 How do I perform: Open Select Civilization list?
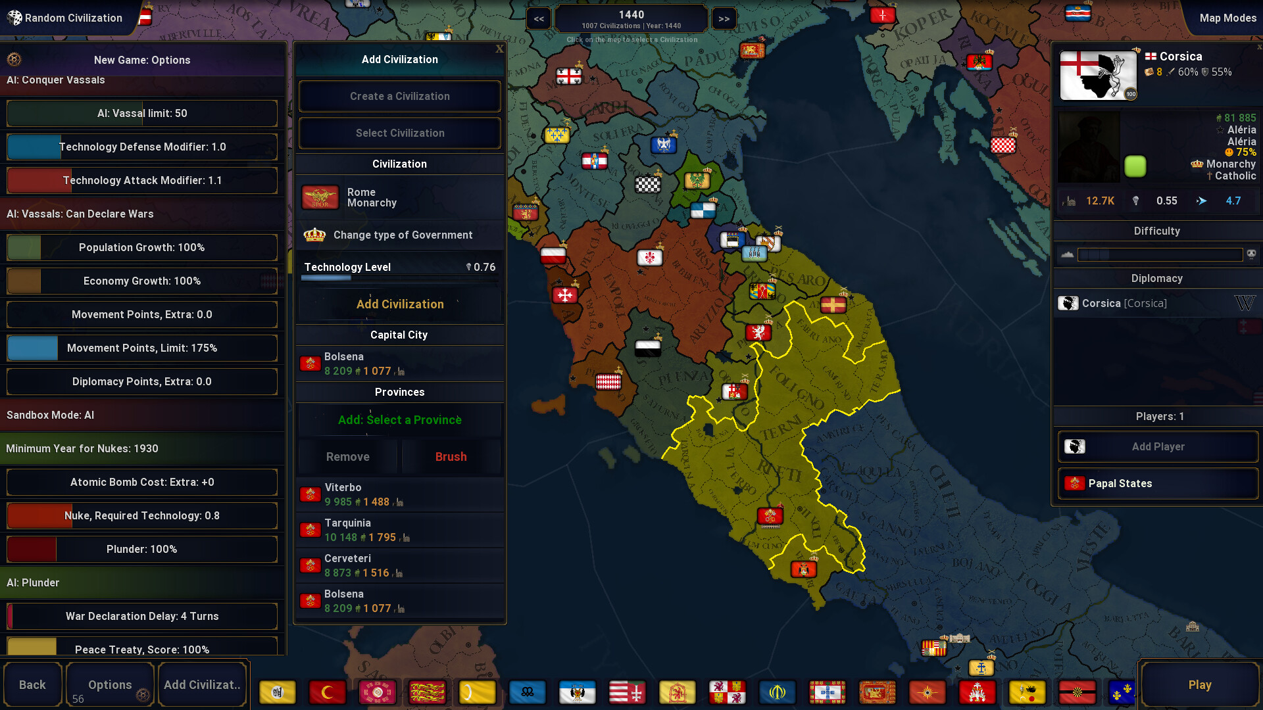click(399, 133)
